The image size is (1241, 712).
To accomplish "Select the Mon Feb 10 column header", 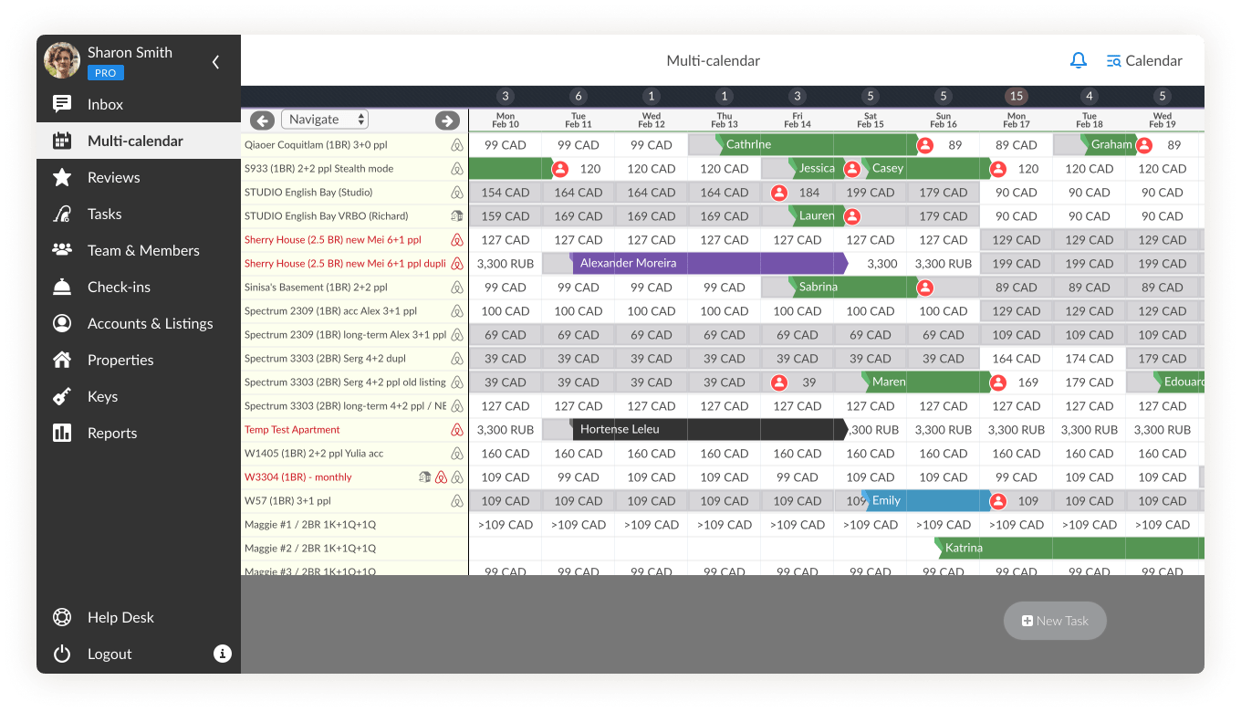I will [x=506, y=120].
